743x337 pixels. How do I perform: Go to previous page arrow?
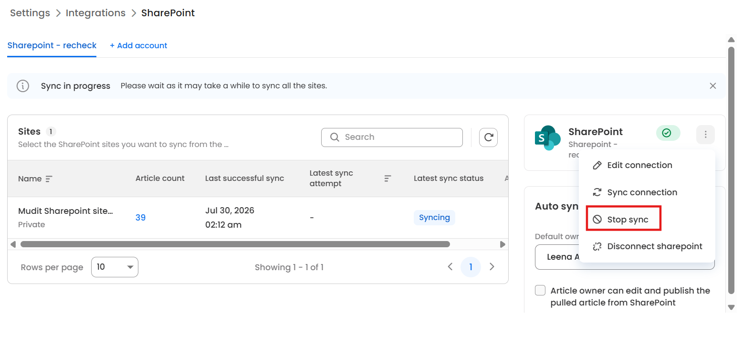tap(450, 267)
